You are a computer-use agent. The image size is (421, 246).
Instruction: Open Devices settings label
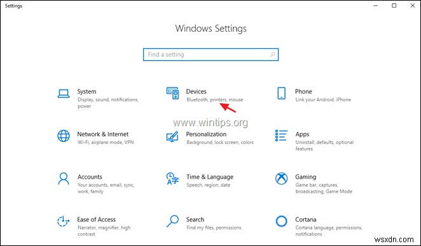197,91
